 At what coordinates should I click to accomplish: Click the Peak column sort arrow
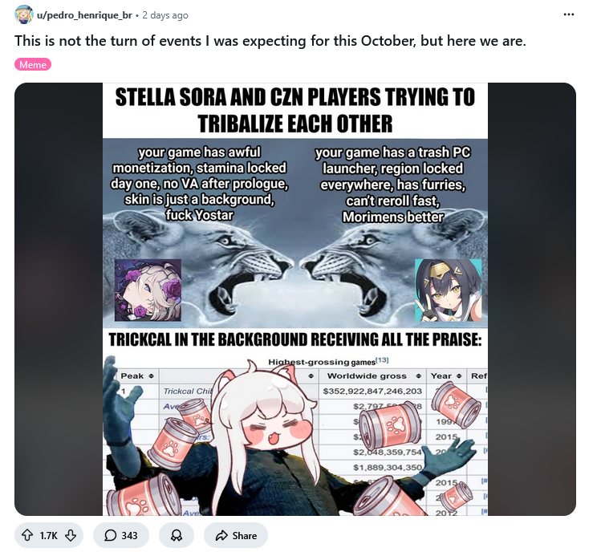click(151, 376)
